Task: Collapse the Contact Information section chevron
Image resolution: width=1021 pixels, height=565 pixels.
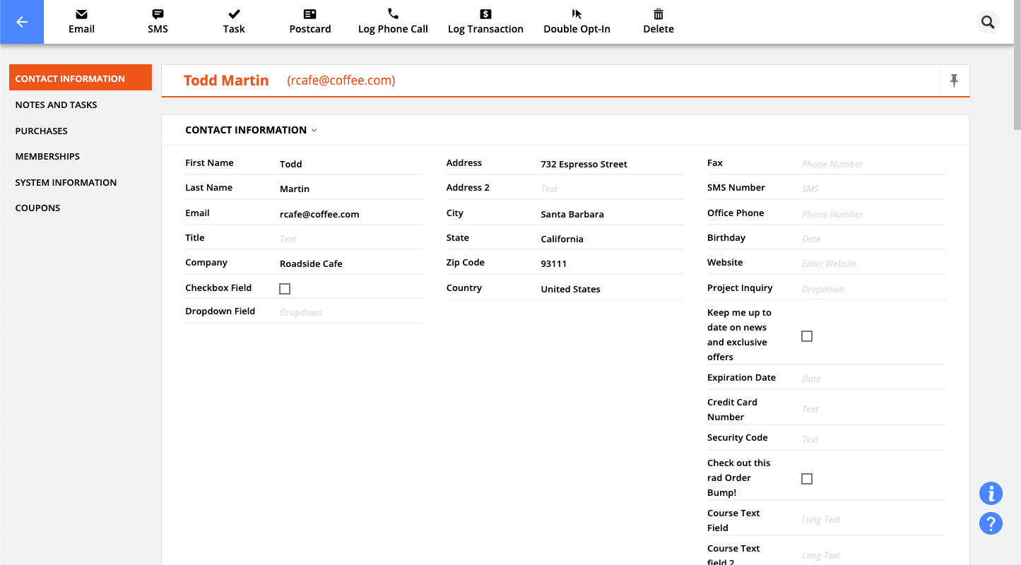Action: (314, 130)
